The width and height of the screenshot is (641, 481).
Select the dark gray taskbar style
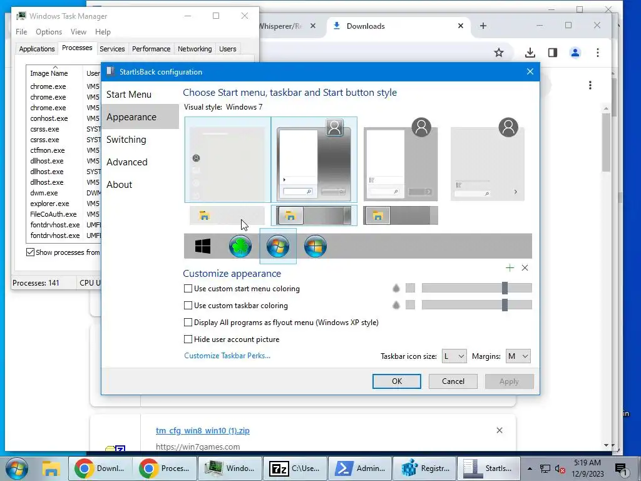click(x=401, y=215)
